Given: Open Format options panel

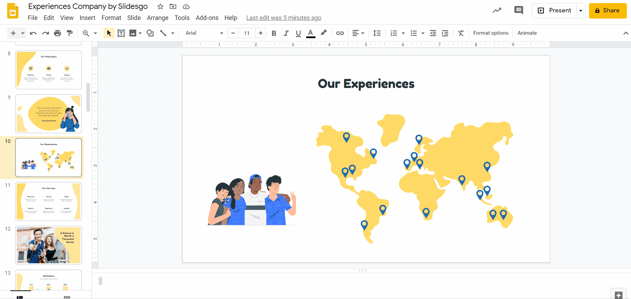Looking at the screenshot, I should click(491, 33).
